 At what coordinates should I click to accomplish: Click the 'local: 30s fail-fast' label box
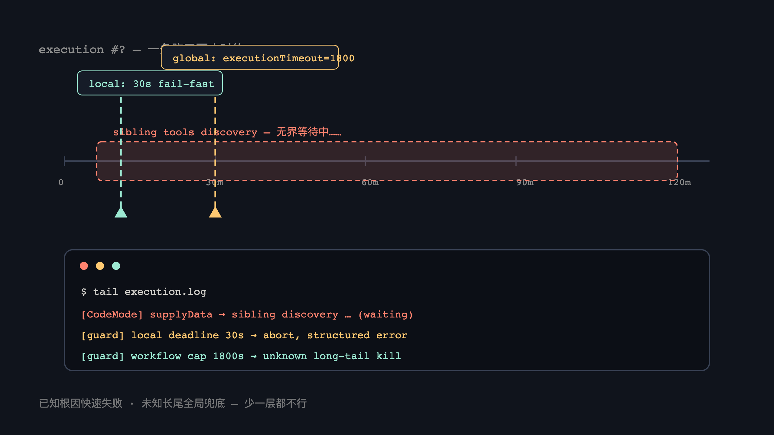[150, 83]
